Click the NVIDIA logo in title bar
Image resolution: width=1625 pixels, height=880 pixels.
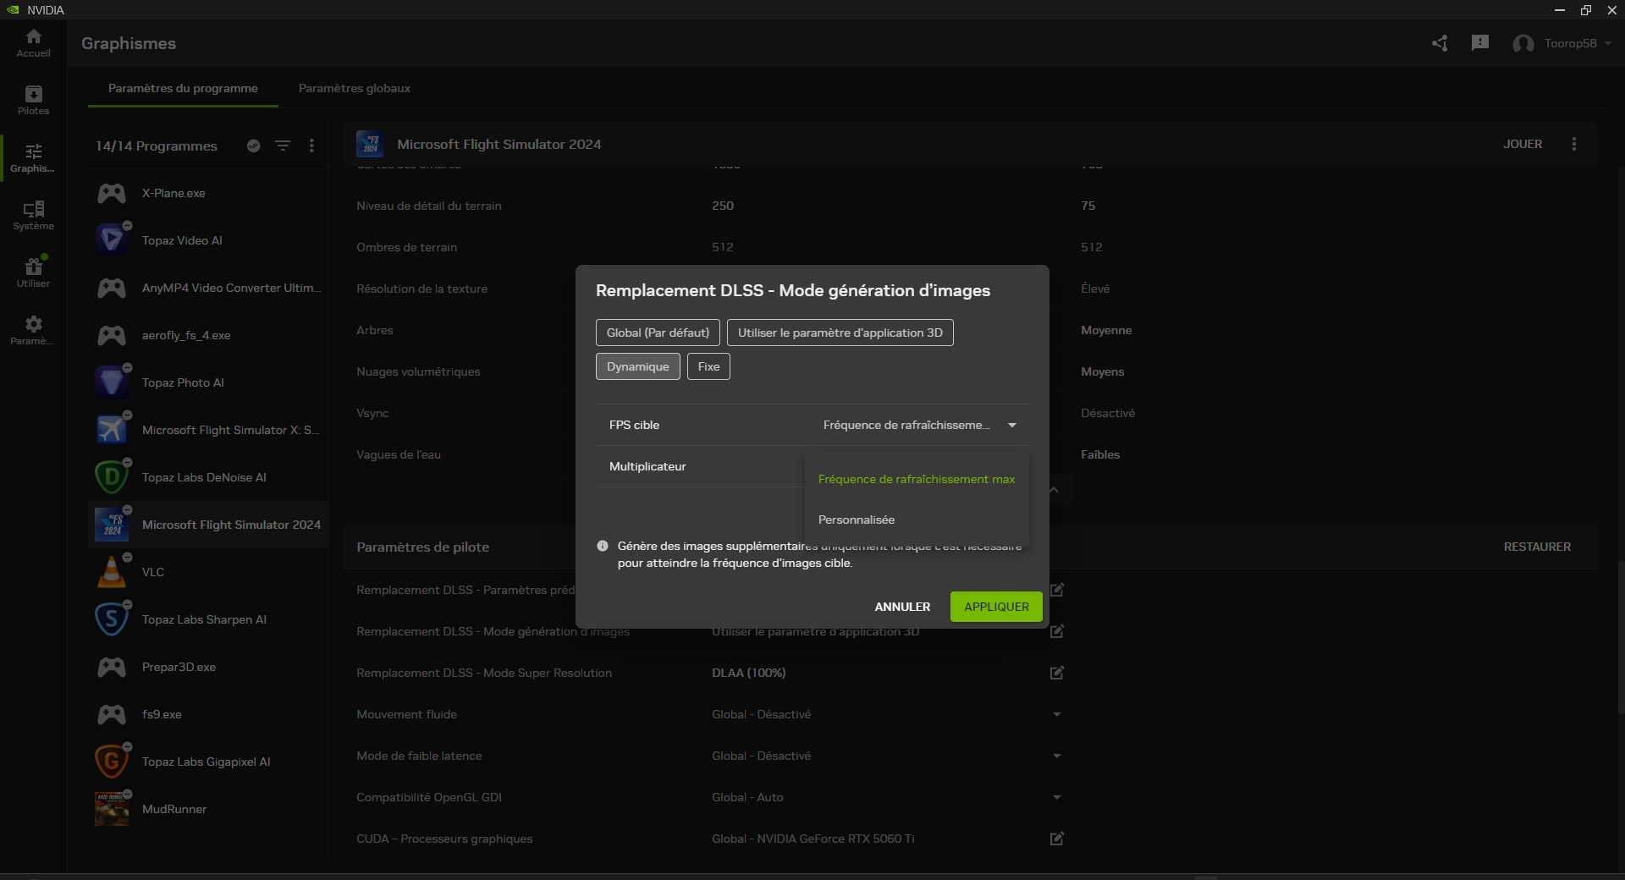(13, 10)
